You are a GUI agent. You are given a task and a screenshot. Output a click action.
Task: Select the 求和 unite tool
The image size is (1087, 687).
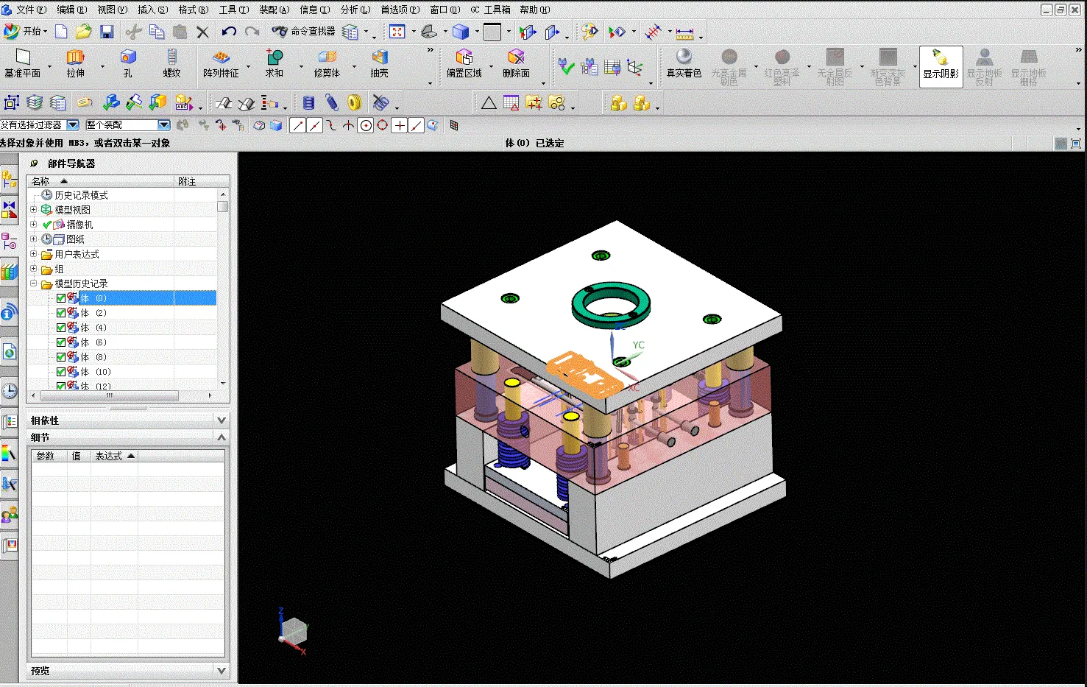[275, 64]
